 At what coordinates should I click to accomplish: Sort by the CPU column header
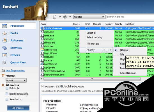(x=87, y=24)
